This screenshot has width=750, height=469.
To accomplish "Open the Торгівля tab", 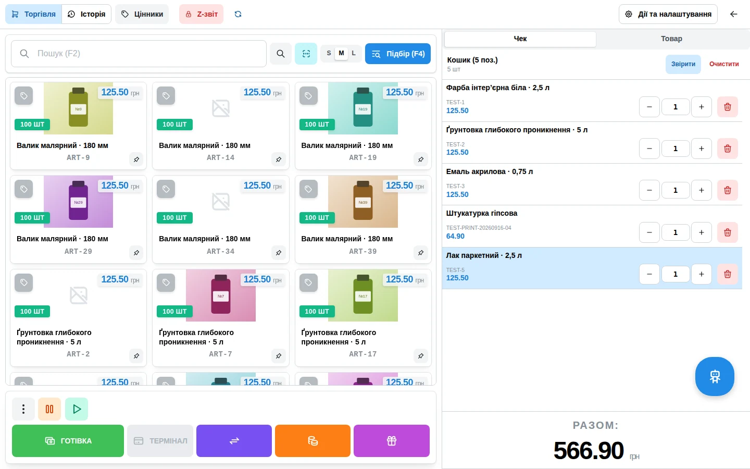I will [x=33, y=14].
